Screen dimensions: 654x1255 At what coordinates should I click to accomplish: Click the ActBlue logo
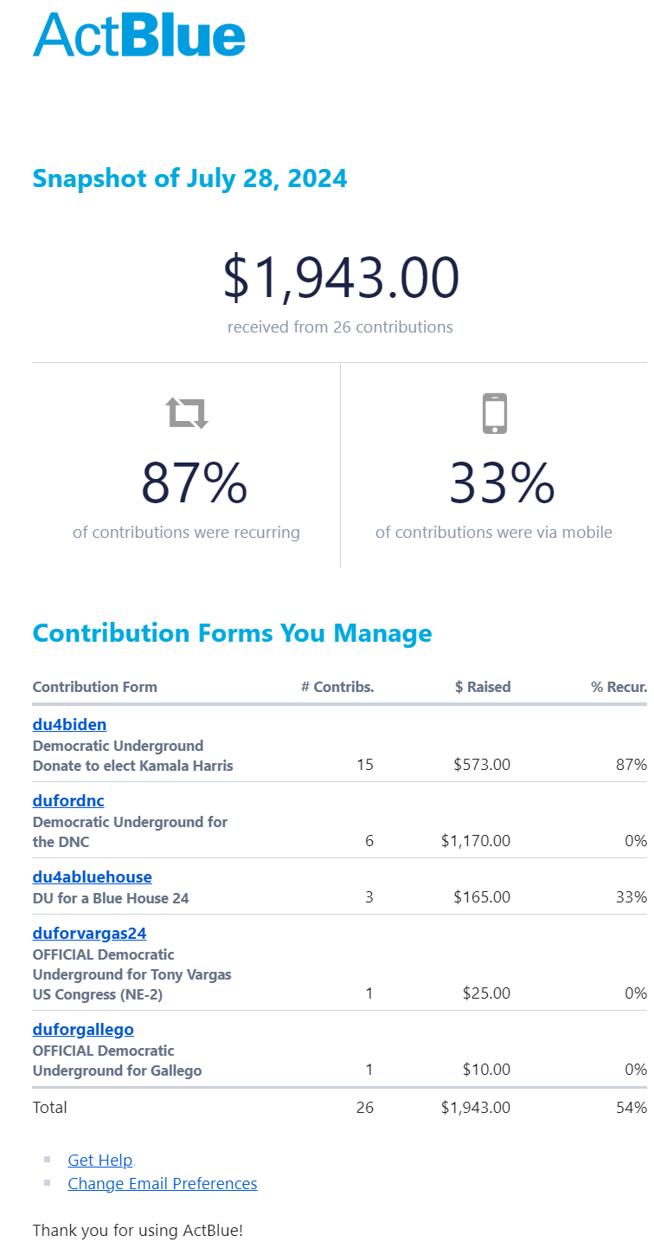[139, 35]
